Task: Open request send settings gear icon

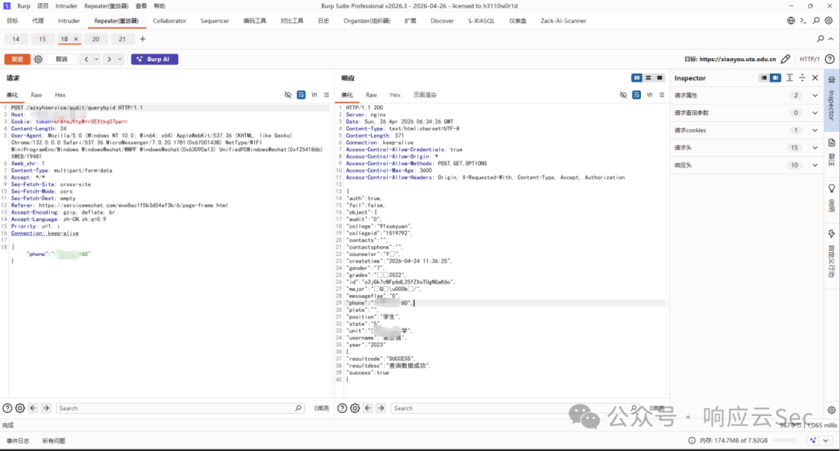Action: (x=38, y=59)
